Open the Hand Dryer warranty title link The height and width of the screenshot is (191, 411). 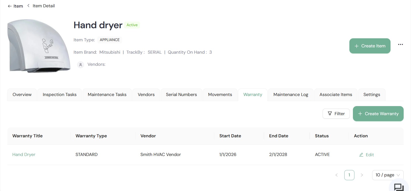coord(24,154)
